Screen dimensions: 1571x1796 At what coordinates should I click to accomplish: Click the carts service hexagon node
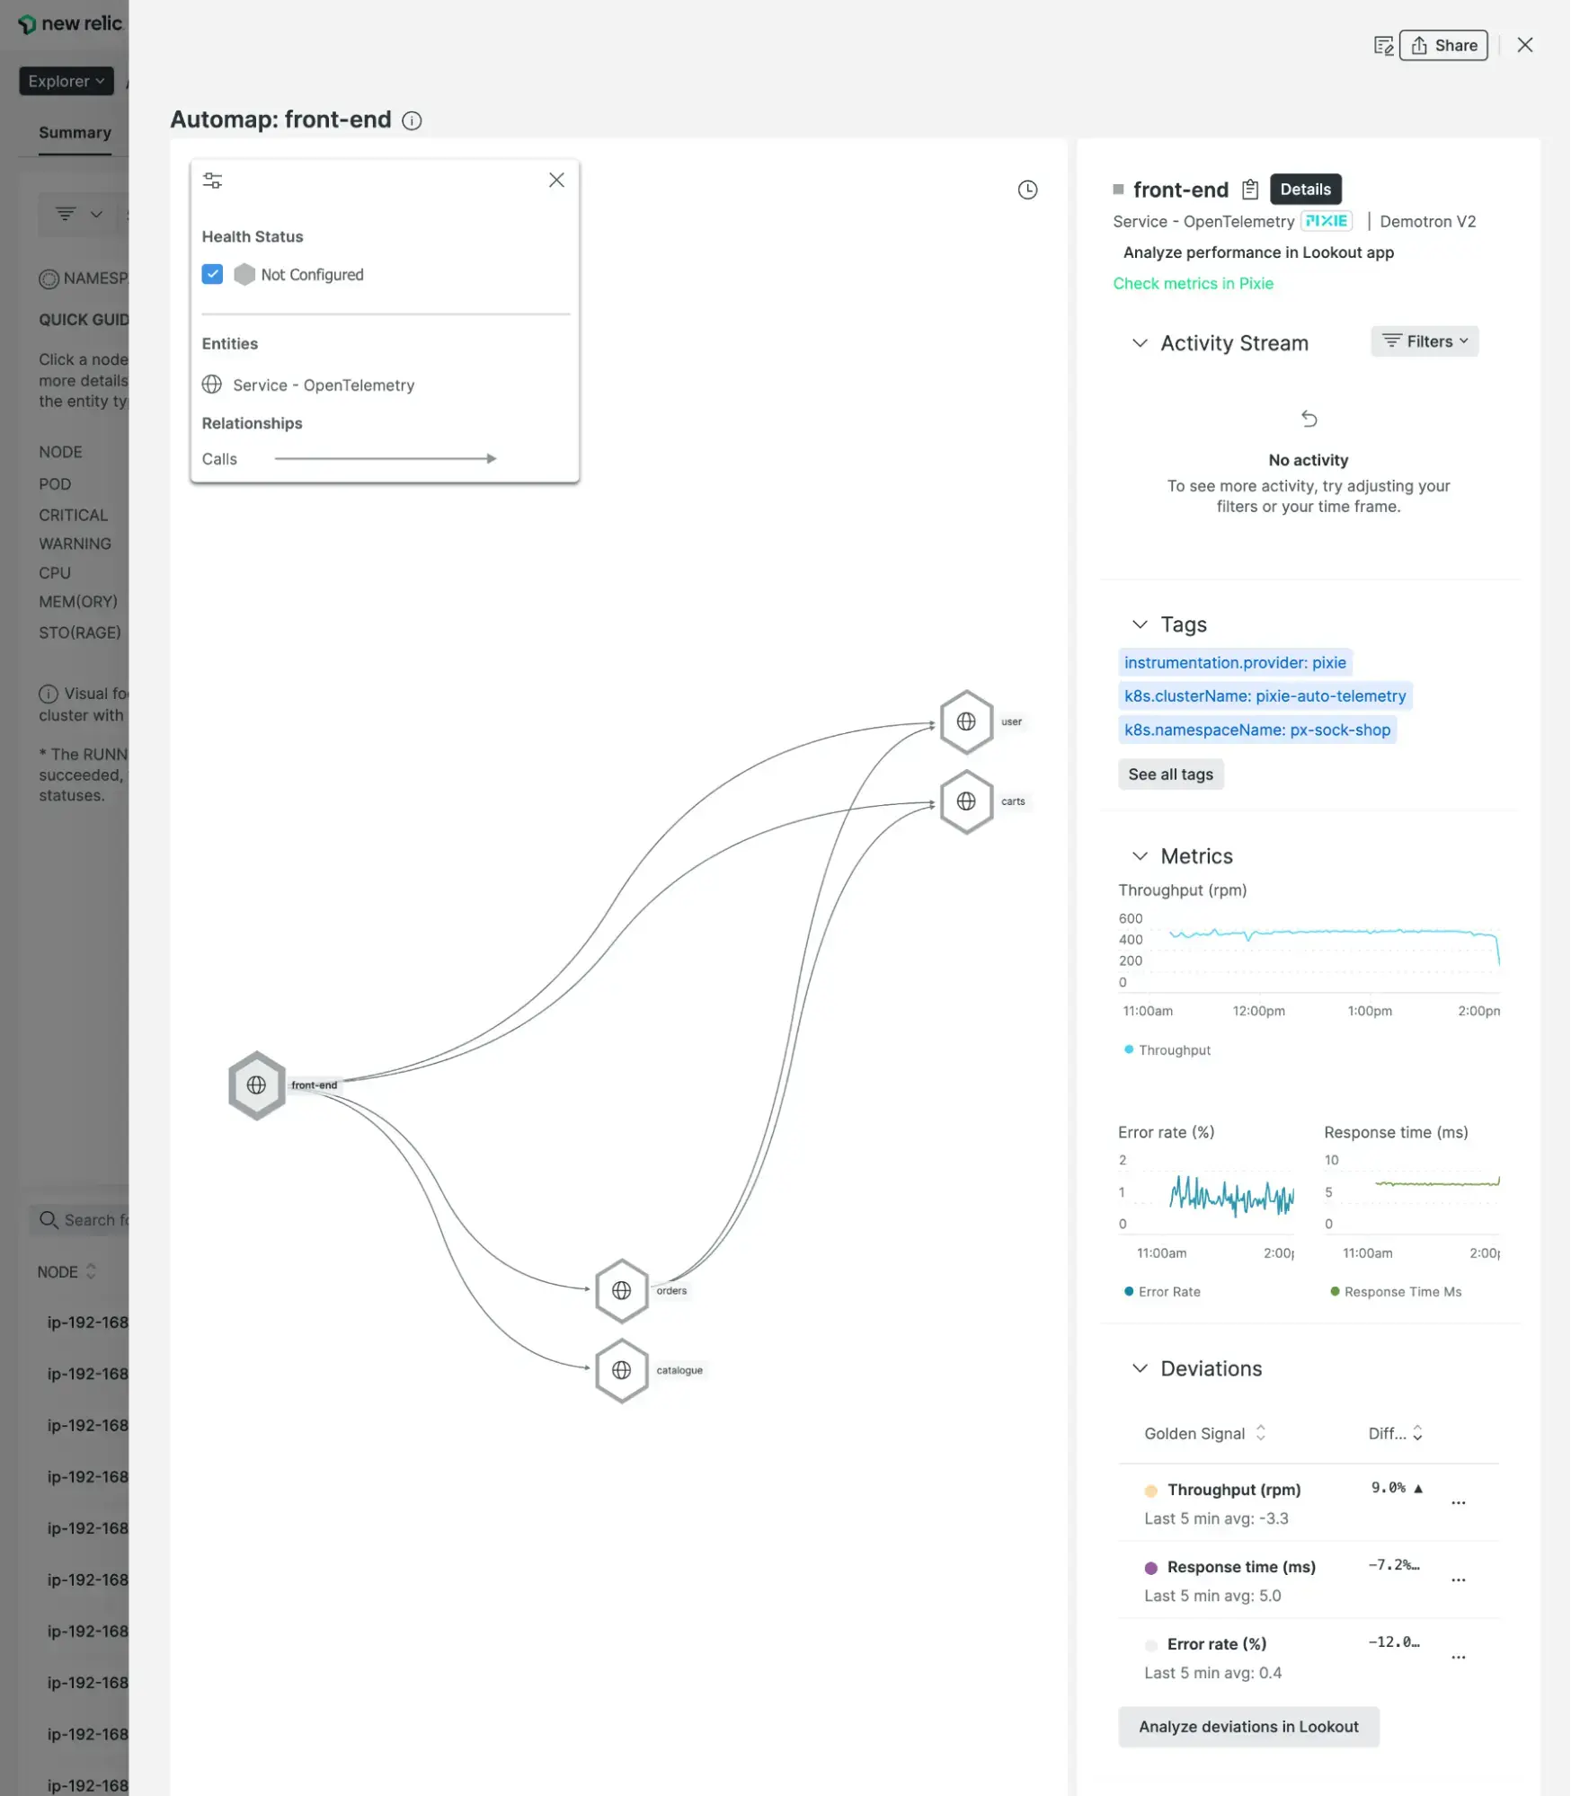point(966,801)
